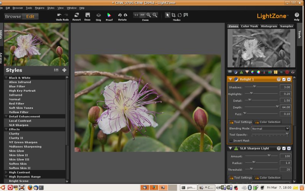Open the Help question mark icon
Screen dimensions: 305x191
(x=297, y=15)
